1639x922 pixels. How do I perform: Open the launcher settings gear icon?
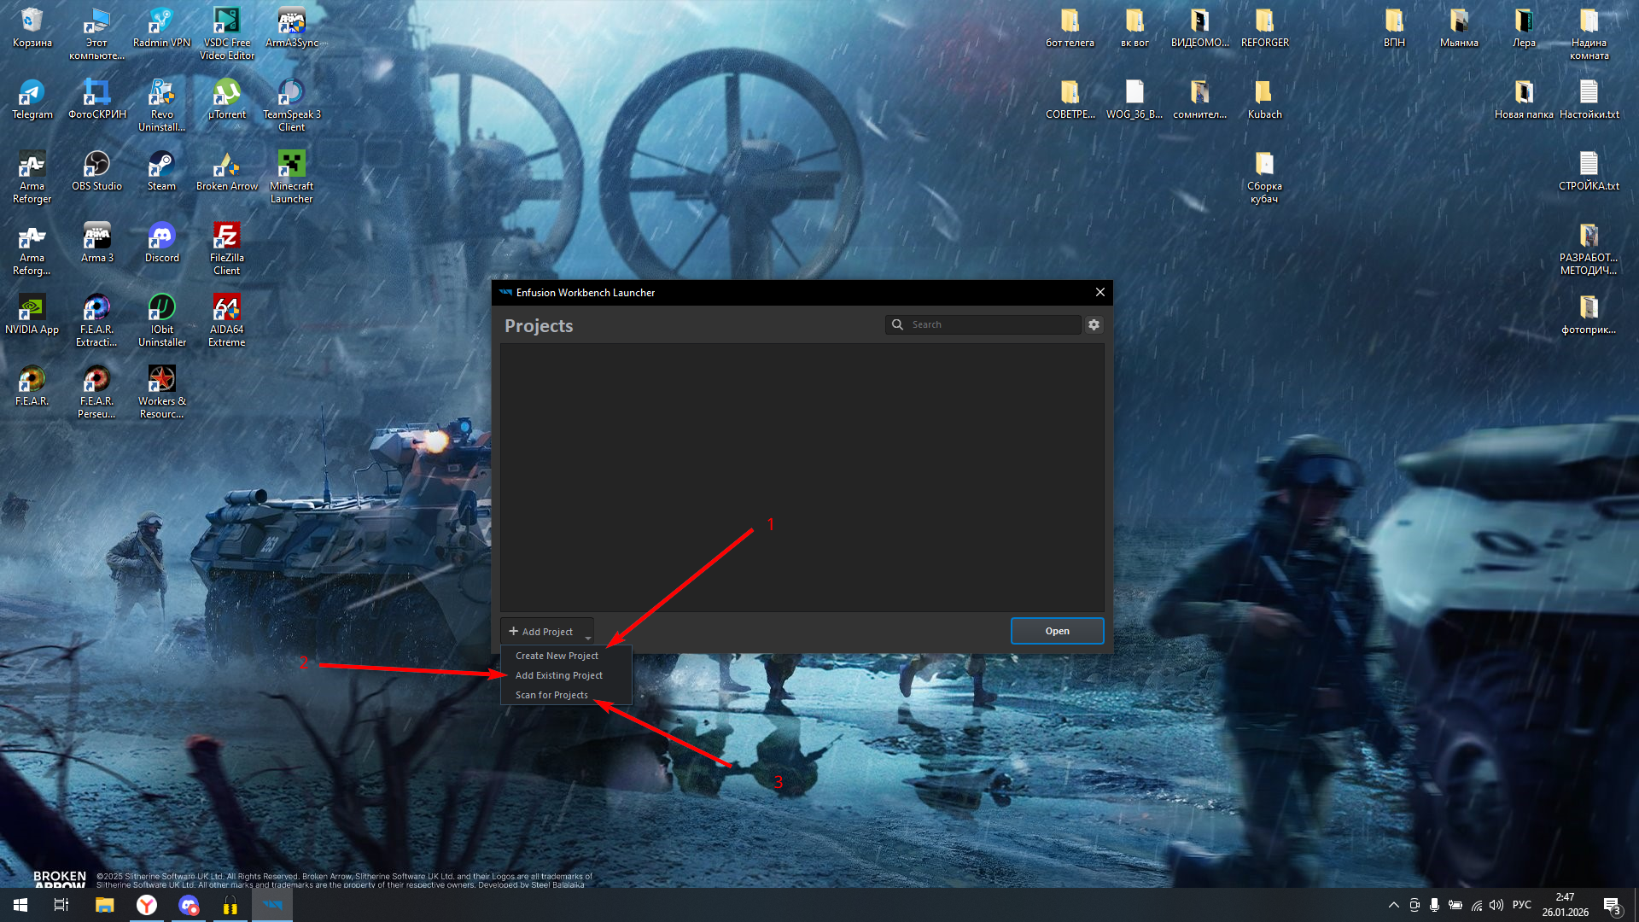click(1094, 324)
